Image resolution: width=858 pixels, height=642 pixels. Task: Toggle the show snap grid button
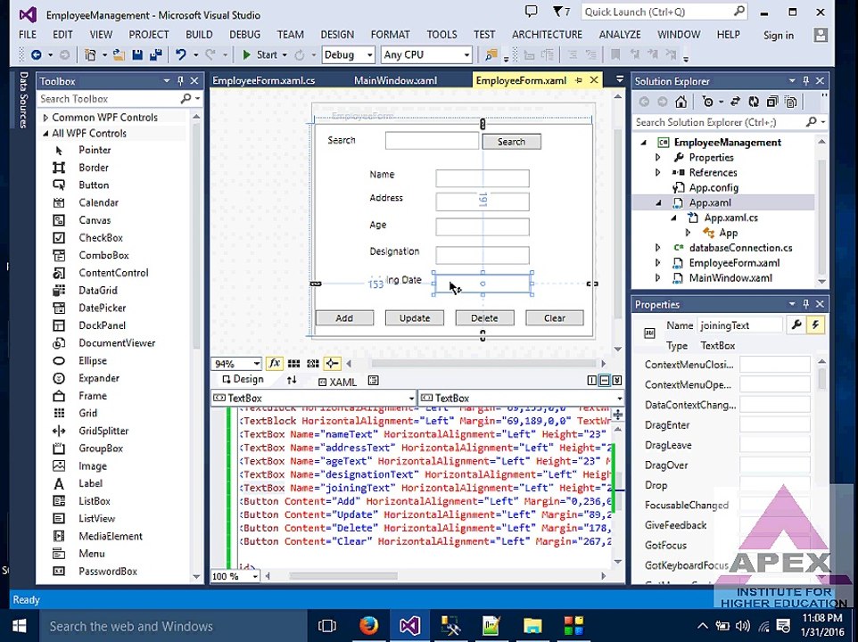pyautogui.click(x=293, y=363)
